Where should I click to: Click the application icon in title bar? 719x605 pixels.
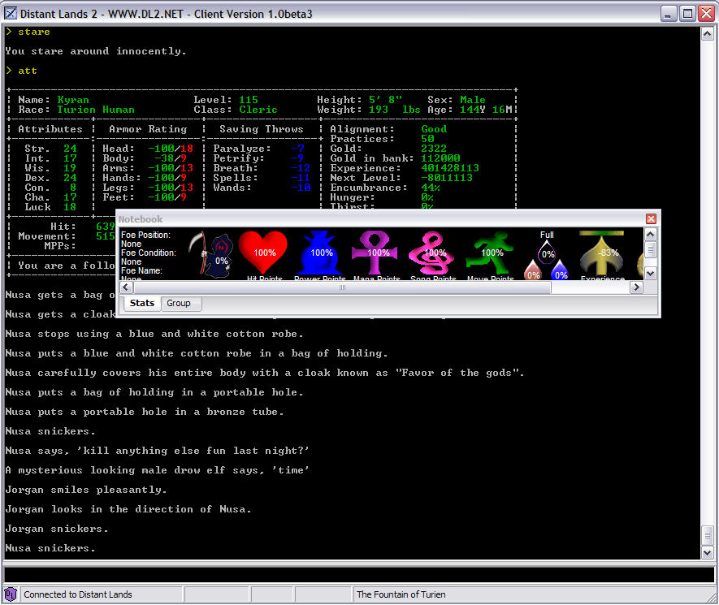11,14
